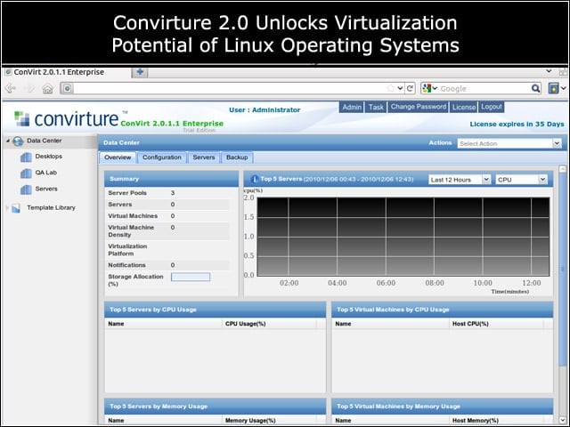The height and width of the screenshot is (427, 570).
Task: Click the Memory Usage(%) column header
Action: coord(269,420)
